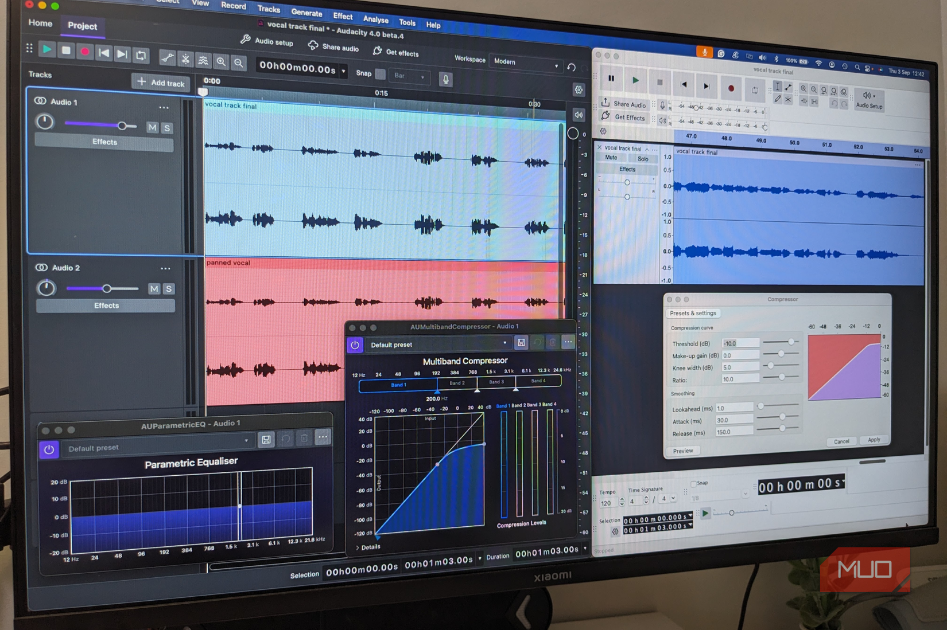The height and width of the screenshot is (630, 947).
Task: Click the timeline settings gear icon
Action: (579, 89)
